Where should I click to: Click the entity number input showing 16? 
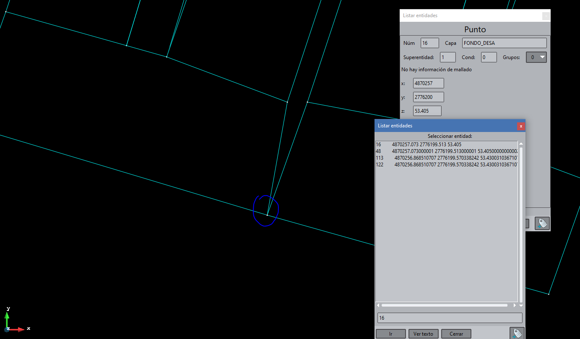(450, 318)
